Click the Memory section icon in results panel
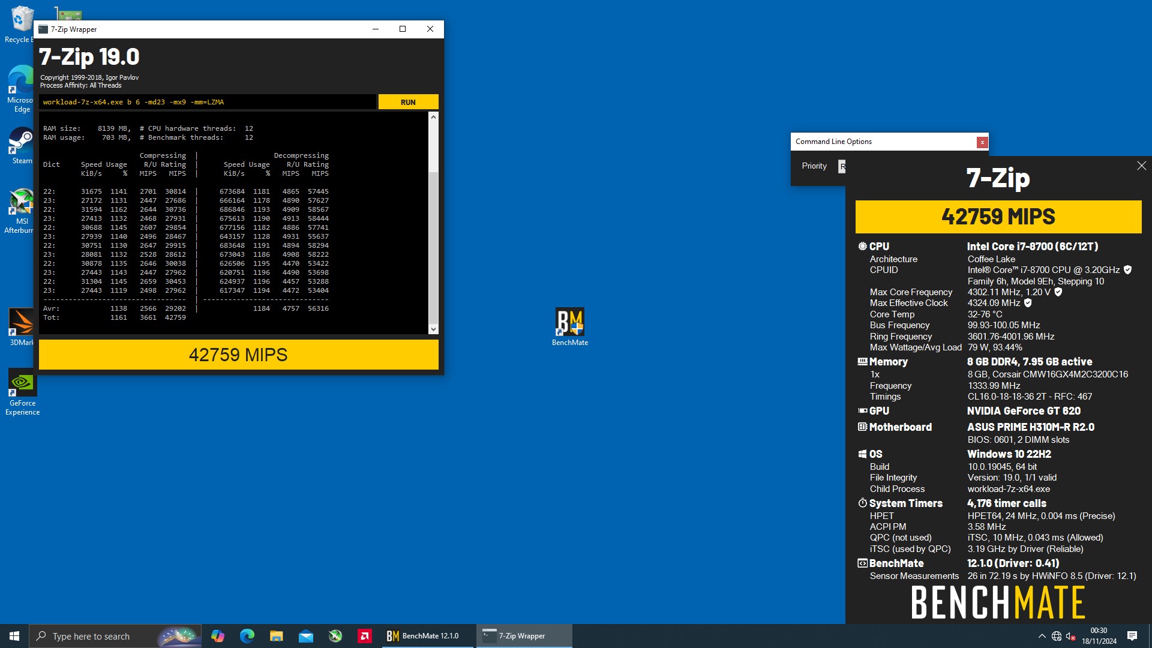1152x648 pixels. pyautogui.click(x=862, y=361)
